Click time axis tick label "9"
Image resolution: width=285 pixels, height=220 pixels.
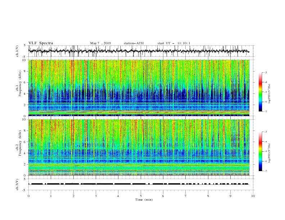pos(230,196)
